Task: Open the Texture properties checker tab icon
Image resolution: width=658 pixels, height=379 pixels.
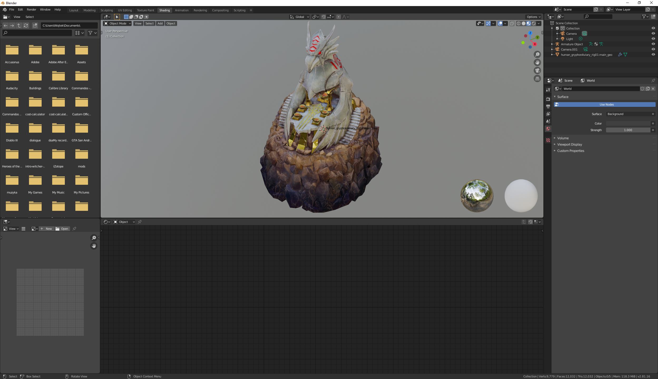Action: [548, 140]
